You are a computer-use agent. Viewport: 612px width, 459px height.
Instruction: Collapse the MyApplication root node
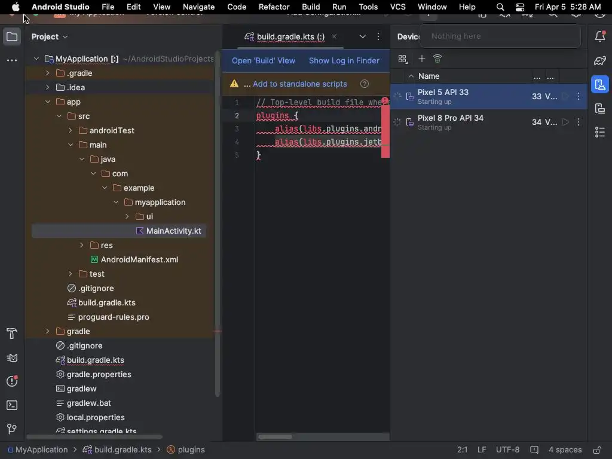tap(36, 59)
